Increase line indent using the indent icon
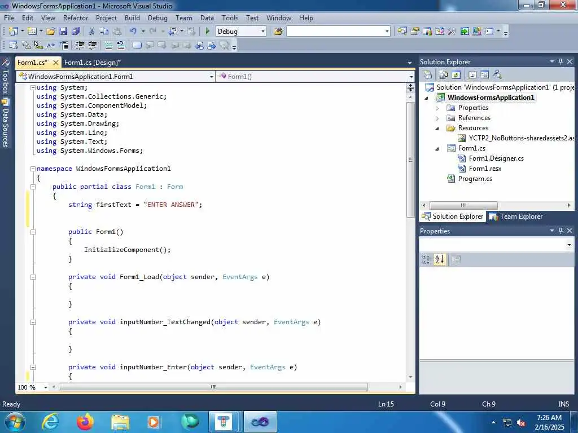 92,45
